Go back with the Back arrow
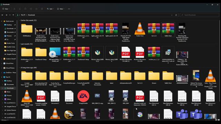 click(2, 15)
